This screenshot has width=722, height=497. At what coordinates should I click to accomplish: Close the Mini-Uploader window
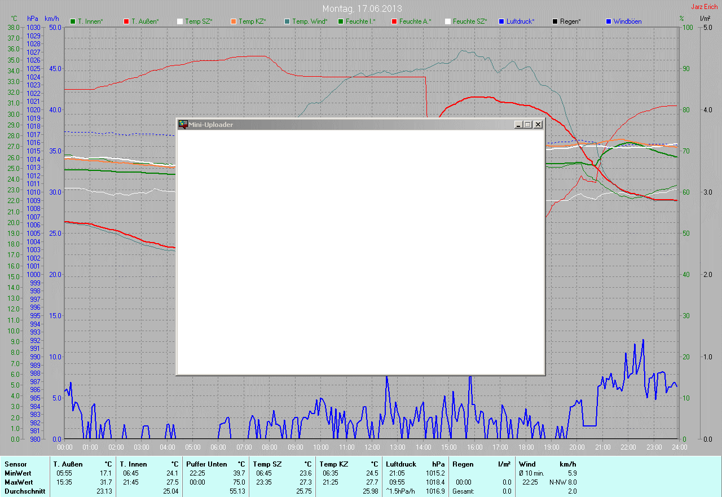click(x=538, y=125)
